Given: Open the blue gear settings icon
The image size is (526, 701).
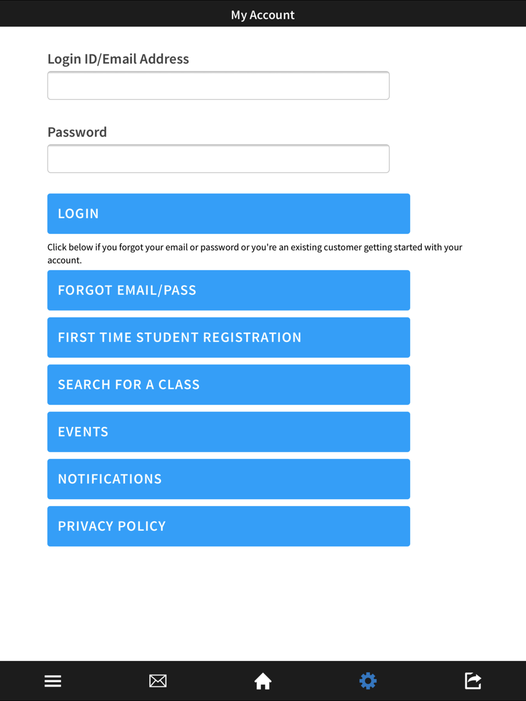Looking at the screenshot, I should 368,681.
